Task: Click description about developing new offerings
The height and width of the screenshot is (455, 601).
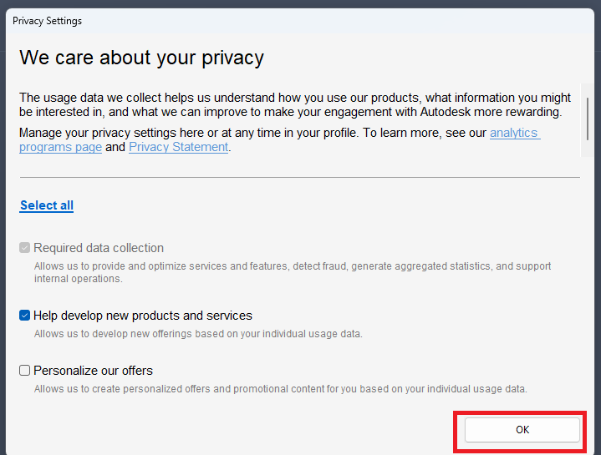Action: tap(198, 334)
